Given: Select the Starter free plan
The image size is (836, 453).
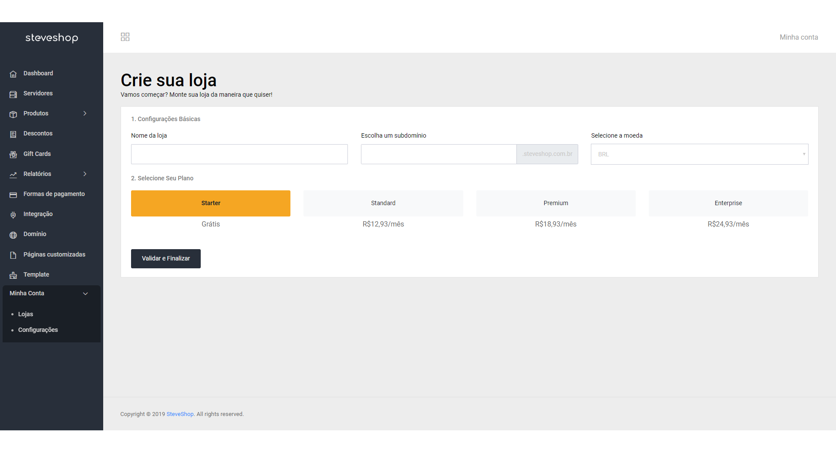Looking at the screenshot, I should [211, 203].
